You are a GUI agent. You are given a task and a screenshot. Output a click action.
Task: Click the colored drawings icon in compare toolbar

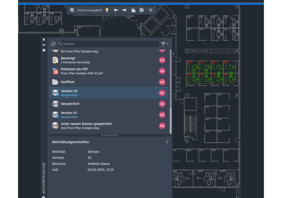tap(142, 10)
